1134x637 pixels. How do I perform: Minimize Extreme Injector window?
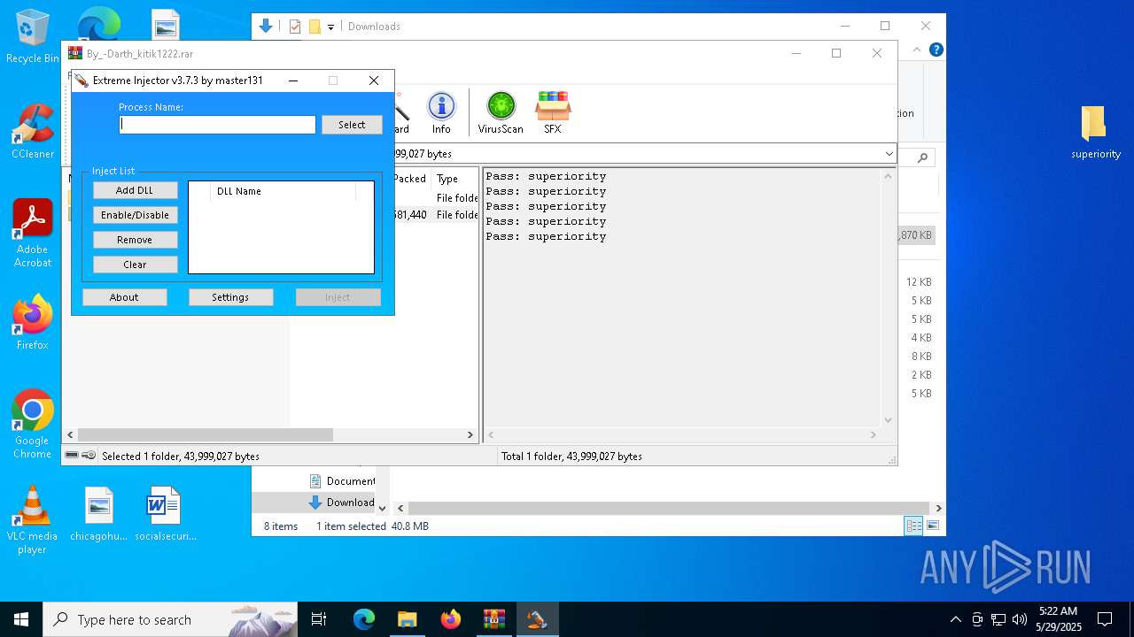click(293, 81)
